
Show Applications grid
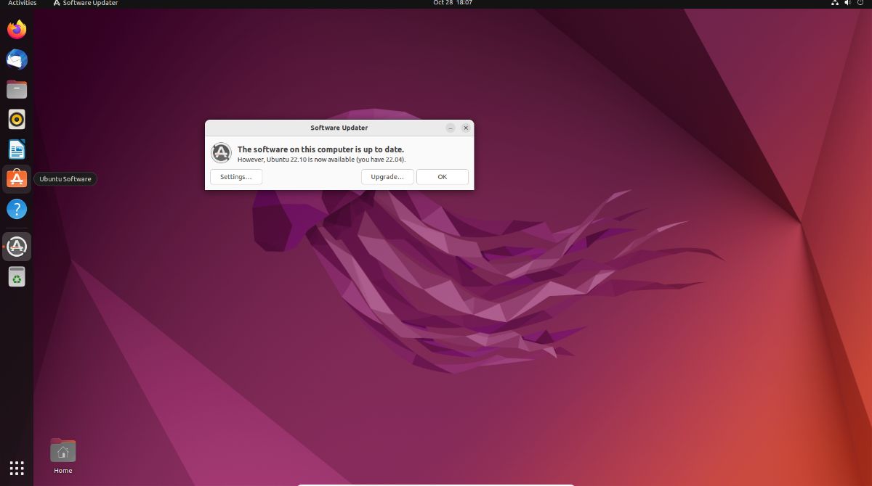click(x=17, y=467)
